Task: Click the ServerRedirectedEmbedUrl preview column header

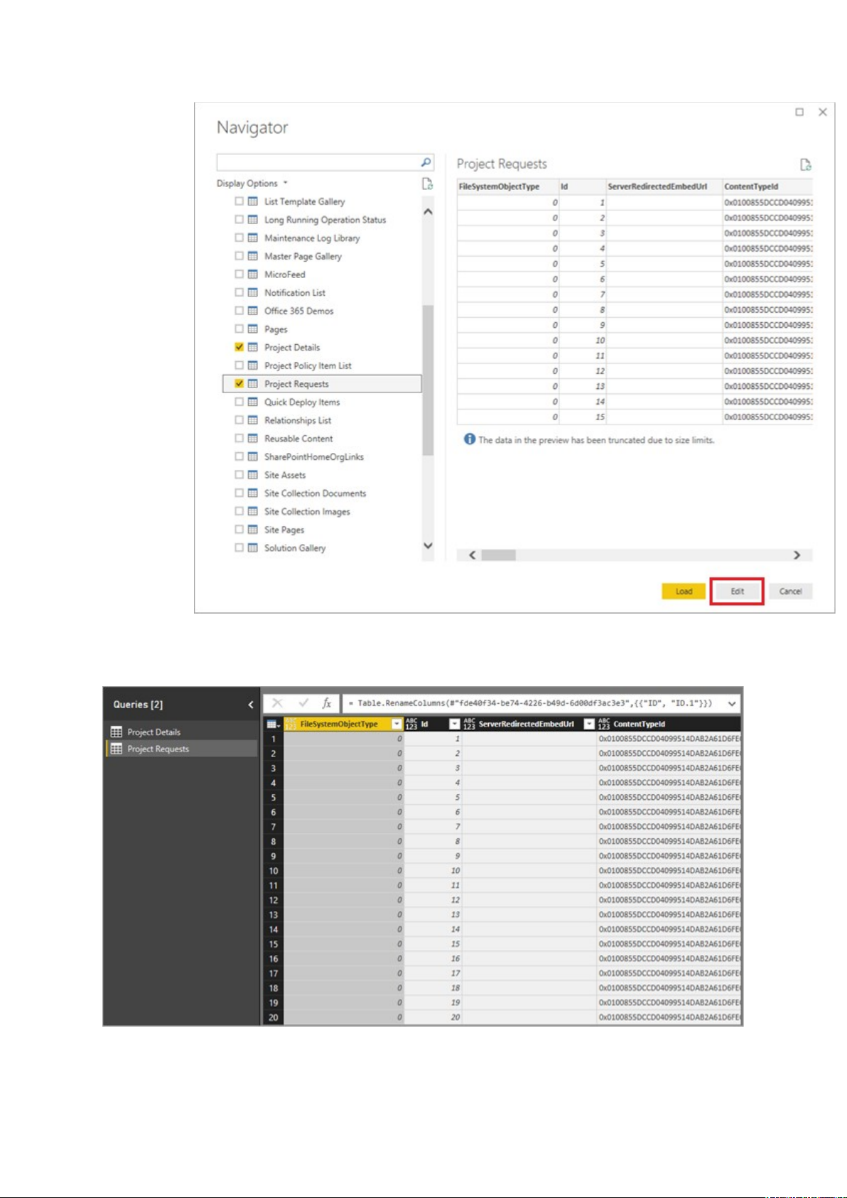Action: [x=664, y=187]
